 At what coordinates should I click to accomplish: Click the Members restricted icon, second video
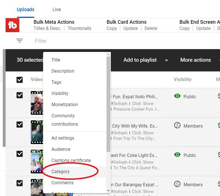pos(177,126)
